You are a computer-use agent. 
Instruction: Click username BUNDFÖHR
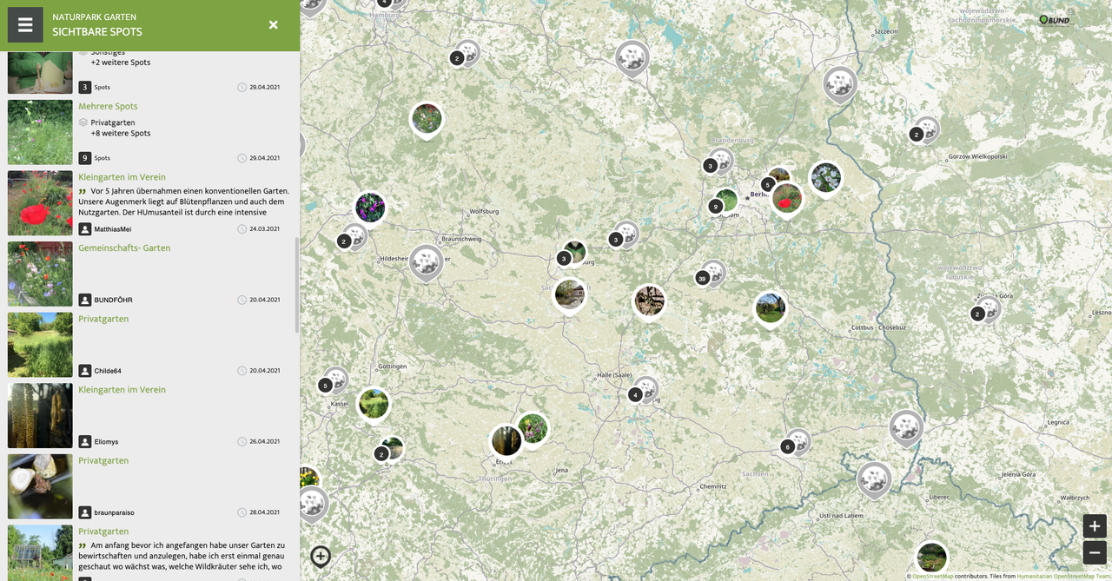(x=113, y=300)
